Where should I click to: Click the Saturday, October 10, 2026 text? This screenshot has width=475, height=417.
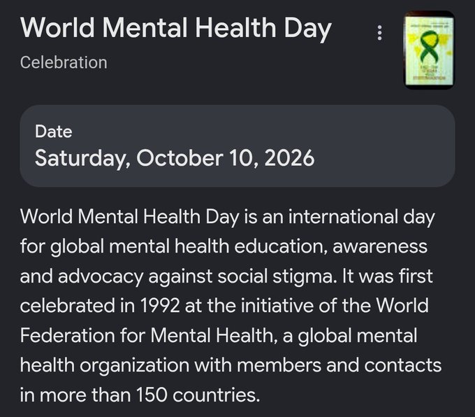(x=175, y=158)
